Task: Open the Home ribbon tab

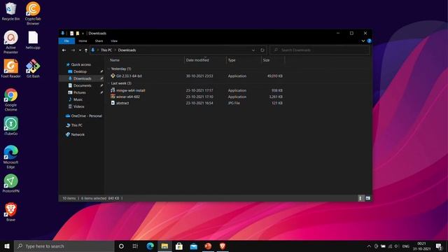Action: 83,41
